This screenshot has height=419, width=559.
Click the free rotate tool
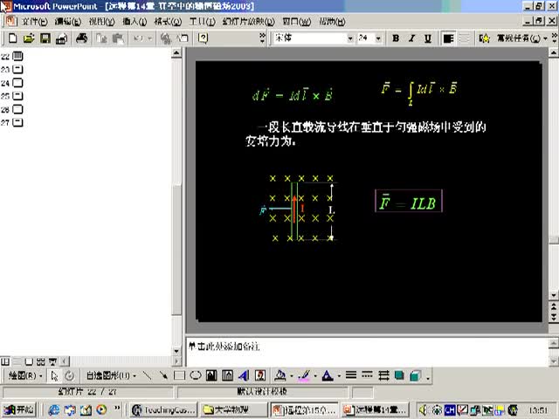[x=70, y=375]
